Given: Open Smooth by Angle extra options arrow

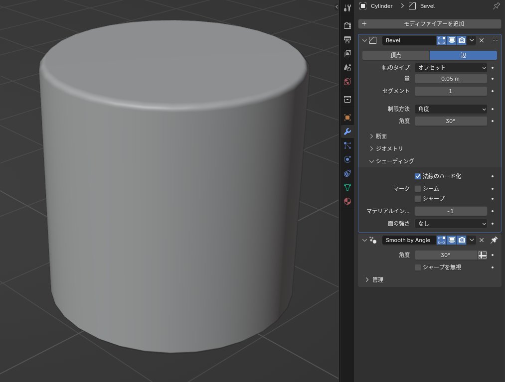Looking at the screenshot, I should [472, 240].
